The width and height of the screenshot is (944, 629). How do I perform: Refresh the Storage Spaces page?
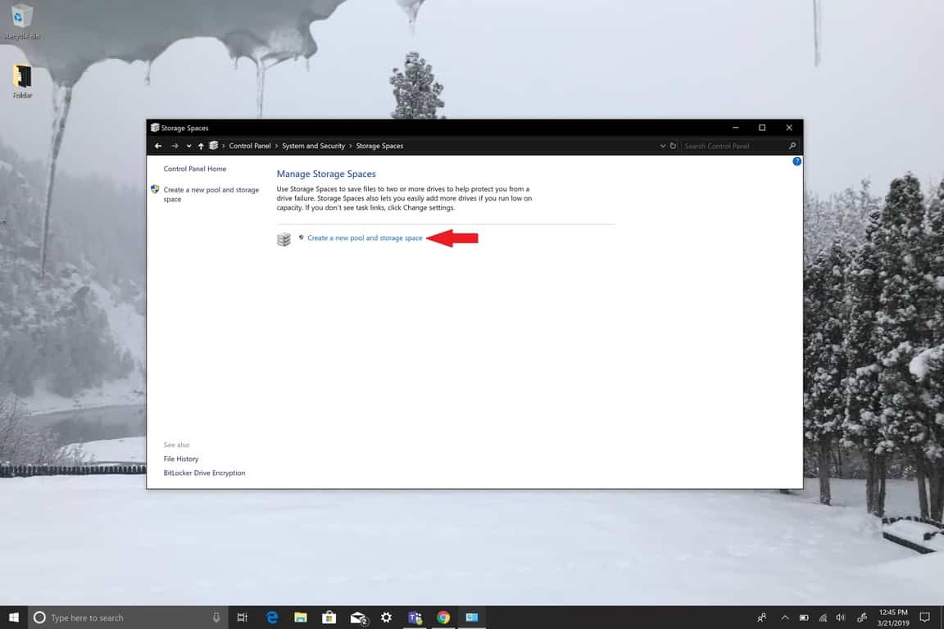(673, 146)
